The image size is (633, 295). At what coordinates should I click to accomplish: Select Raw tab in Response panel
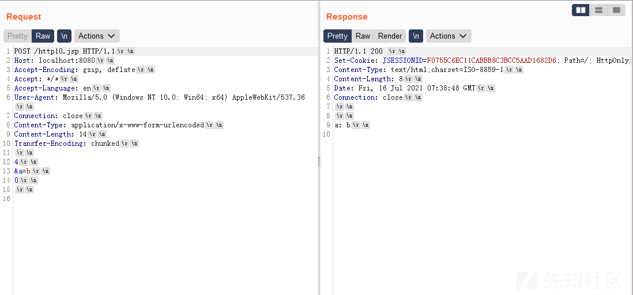(363, 36)
